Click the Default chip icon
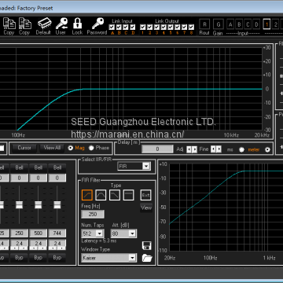Screen dimensions: 283x283 coord(44,24)
